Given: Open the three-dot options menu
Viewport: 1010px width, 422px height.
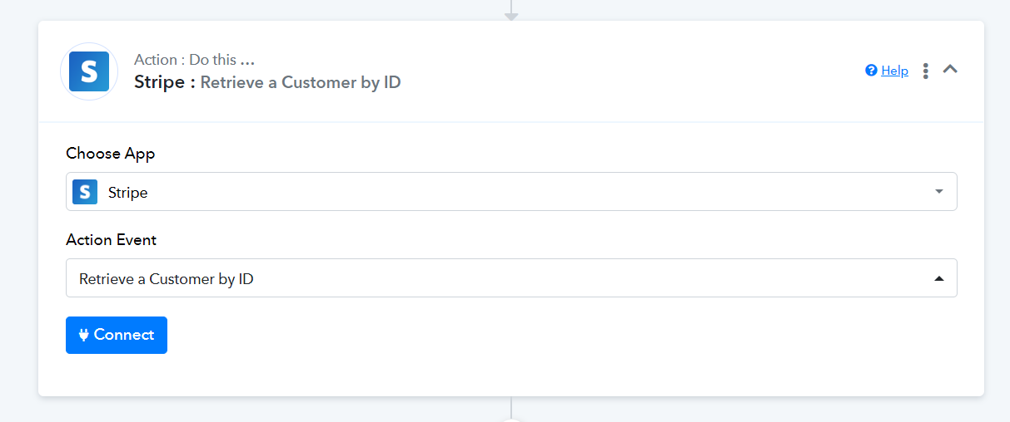Looking at the screenshot, I should click(925, 71).
